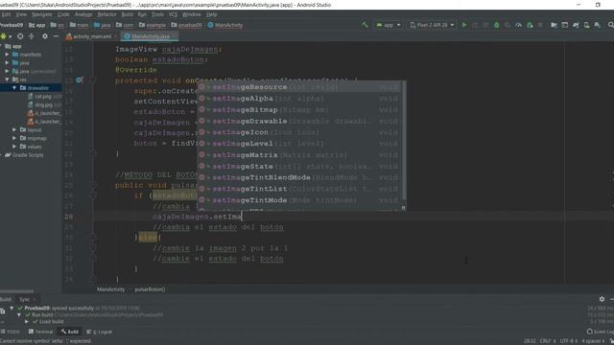The width and height of the screenshot is (614, 345).
Task: Close the MainActivity.java tab
Action: (x=175, y=36)
